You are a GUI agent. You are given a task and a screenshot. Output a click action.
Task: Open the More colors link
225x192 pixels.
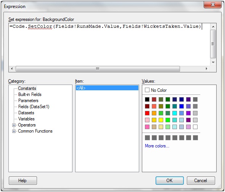tap(157, 146)
